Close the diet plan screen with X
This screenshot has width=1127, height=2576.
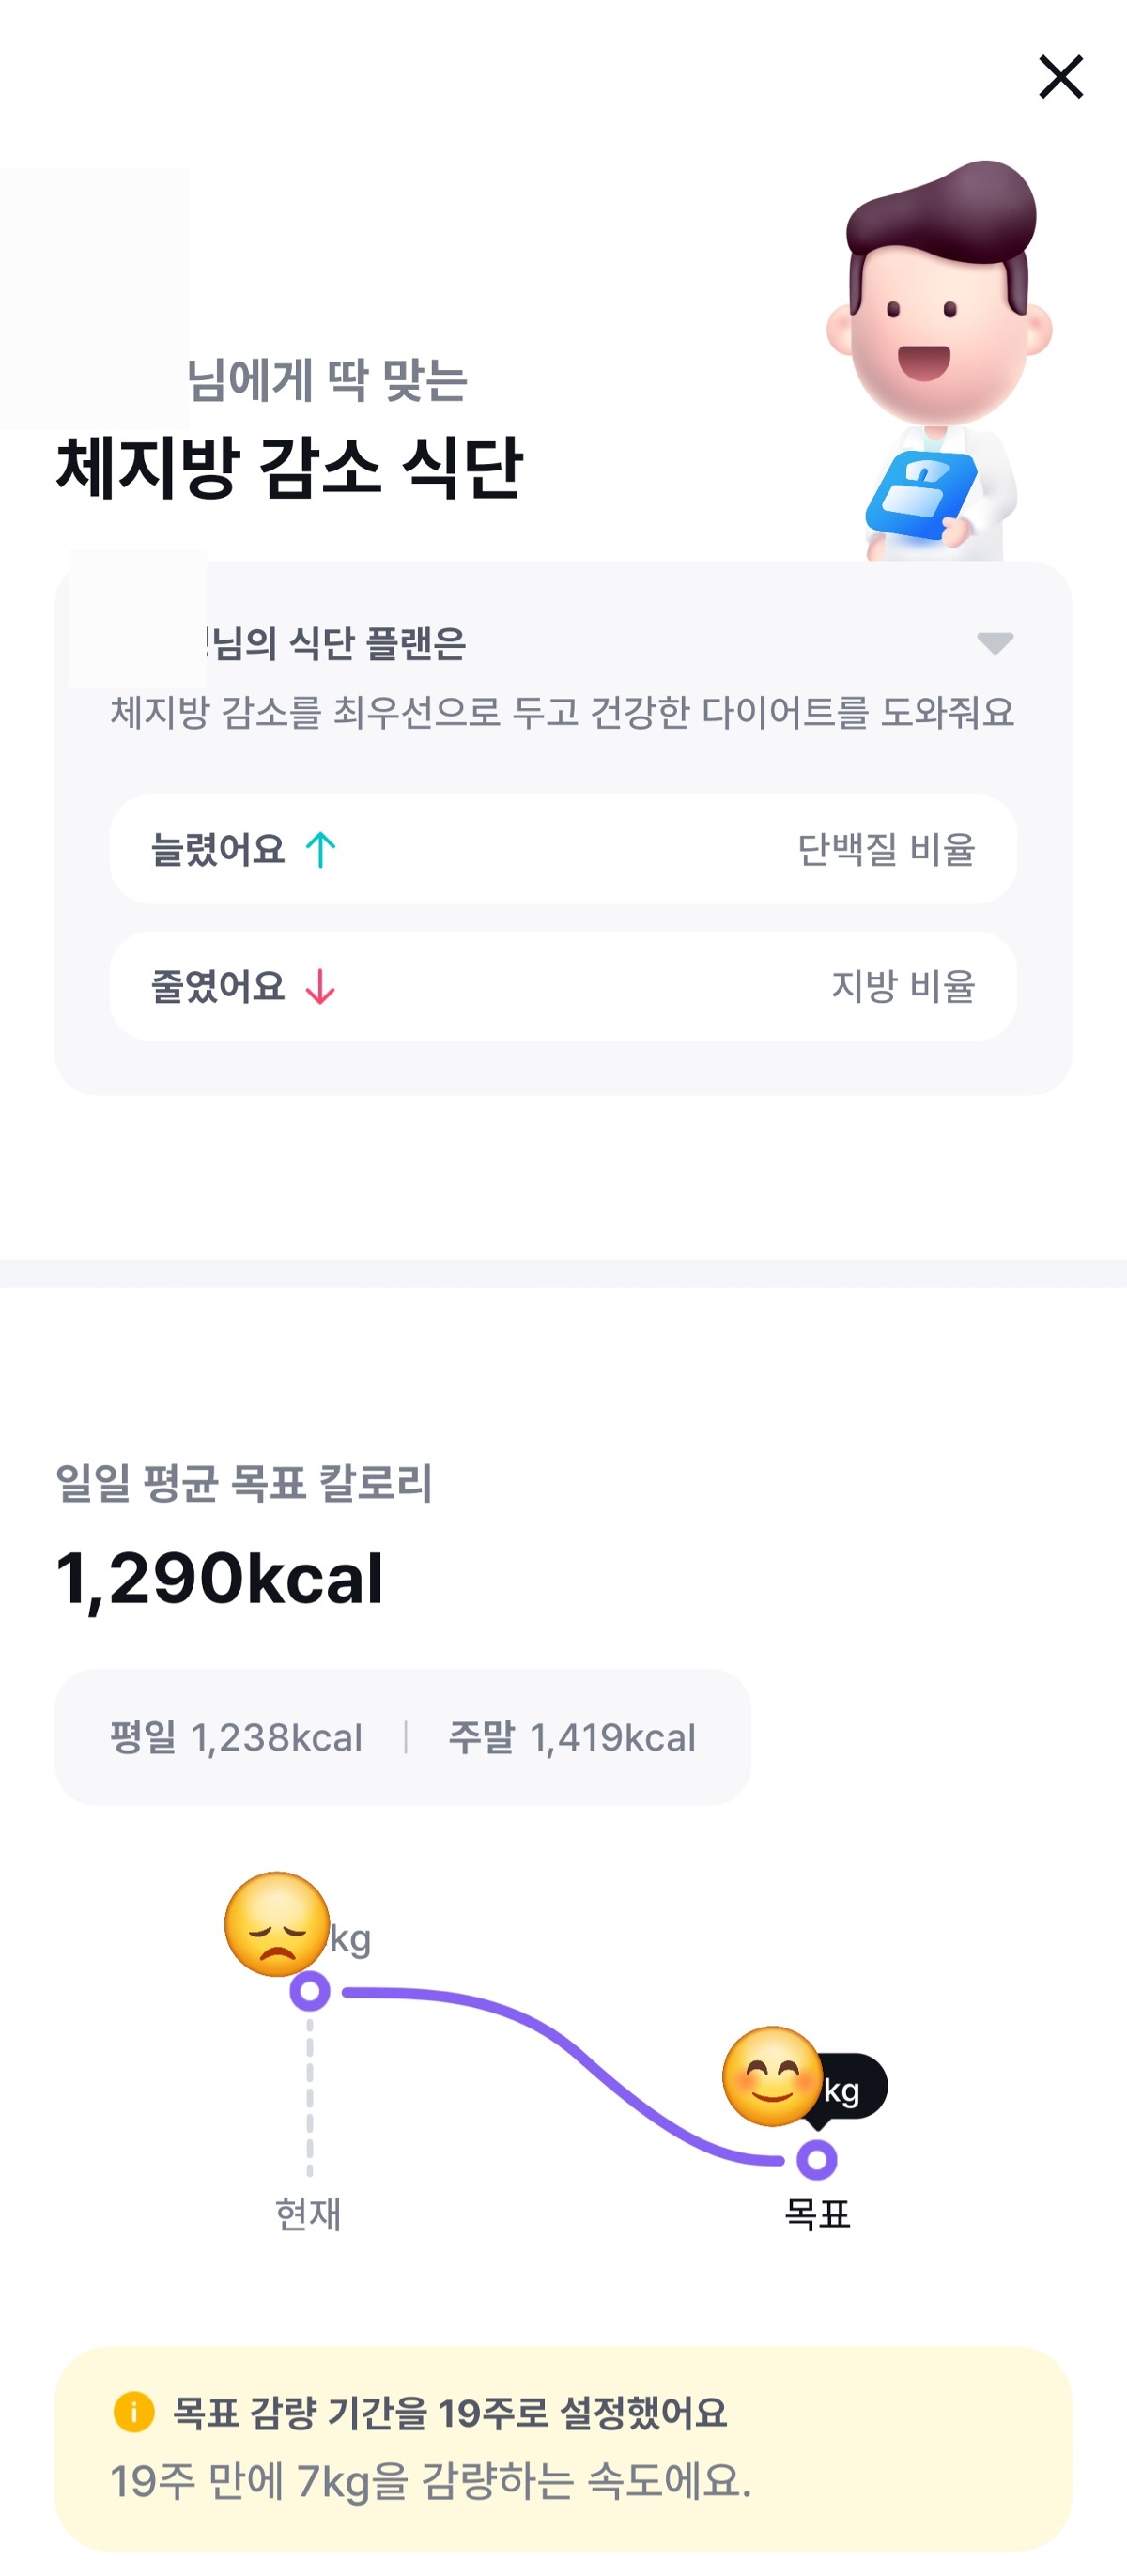[x=1060, y=77]
